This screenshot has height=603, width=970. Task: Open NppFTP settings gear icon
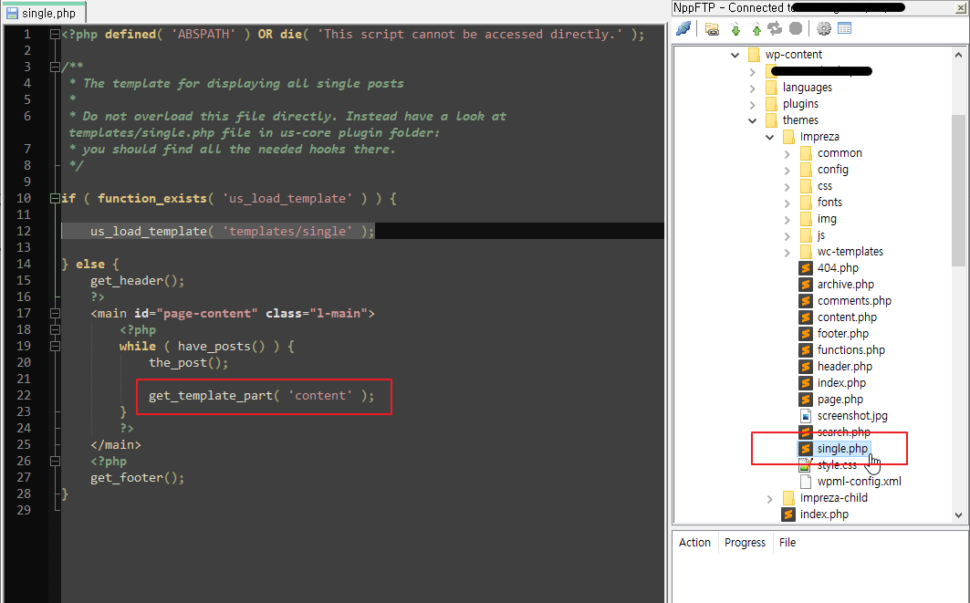(x=823, y=28)
